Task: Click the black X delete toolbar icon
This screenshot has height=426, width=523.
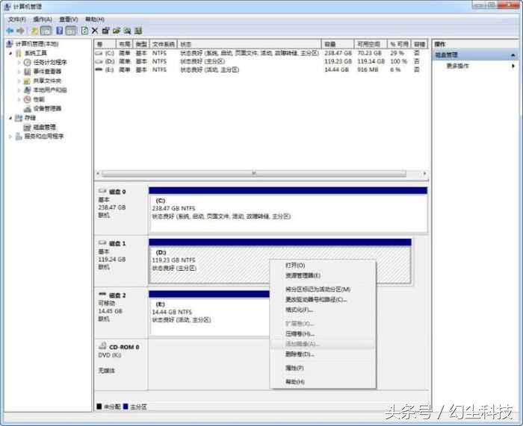Action: click(95, 31)
